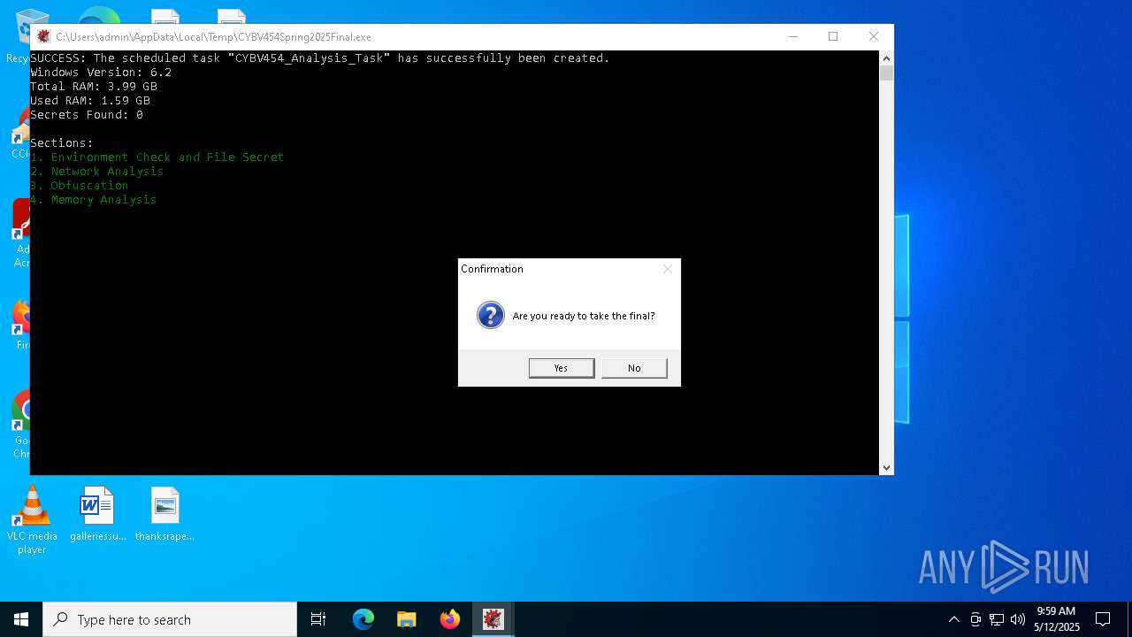Image resolution: width=1132 pixels, height=637 pixels.
Task: Click the Firefox desktop shortcut
Action: (19, 323)
